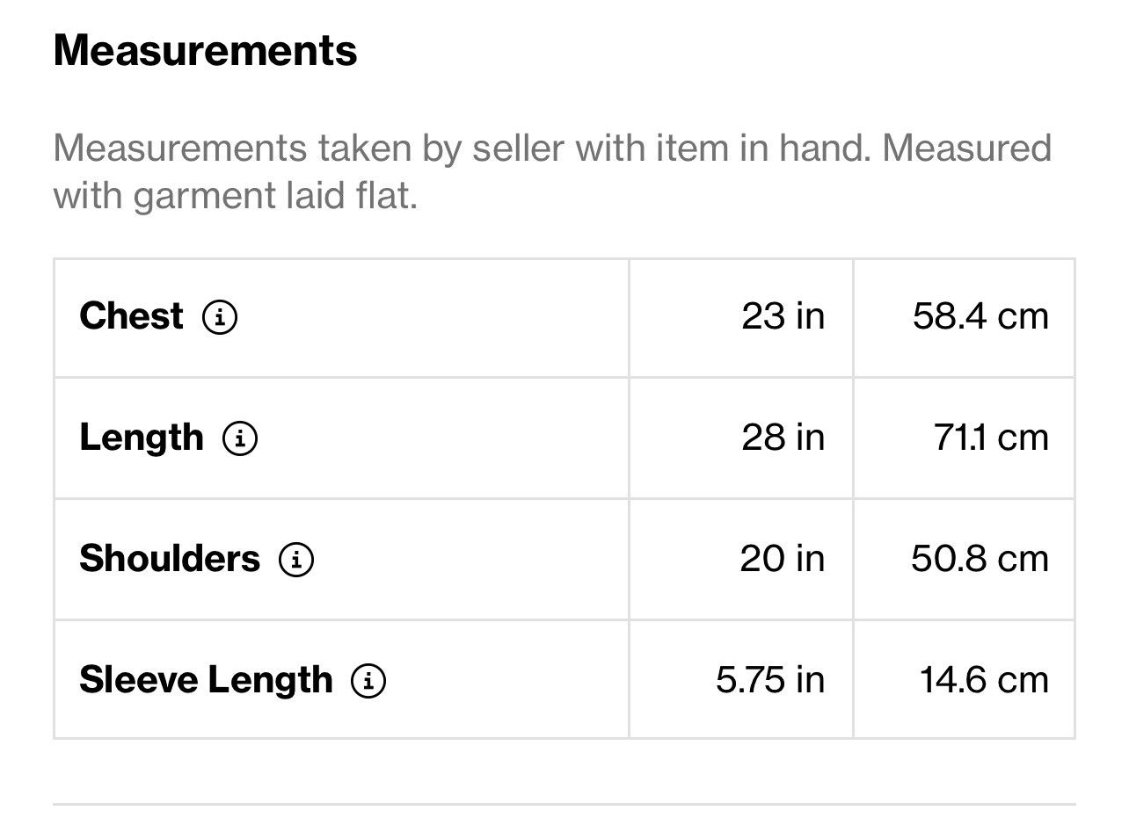Open the Sleeve Length info icon

click(x=368, y=680)
